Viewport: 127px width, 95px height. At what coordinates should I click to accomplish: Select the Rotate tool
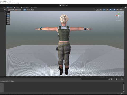(8, 18)
